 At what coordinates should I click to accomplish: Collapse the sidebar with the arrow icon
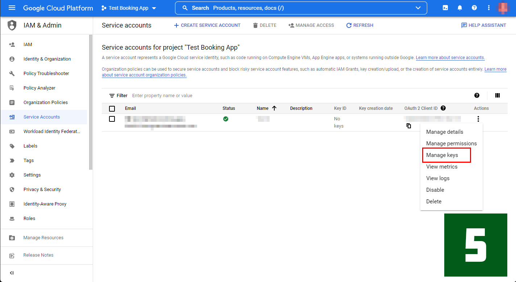[12, 273]
